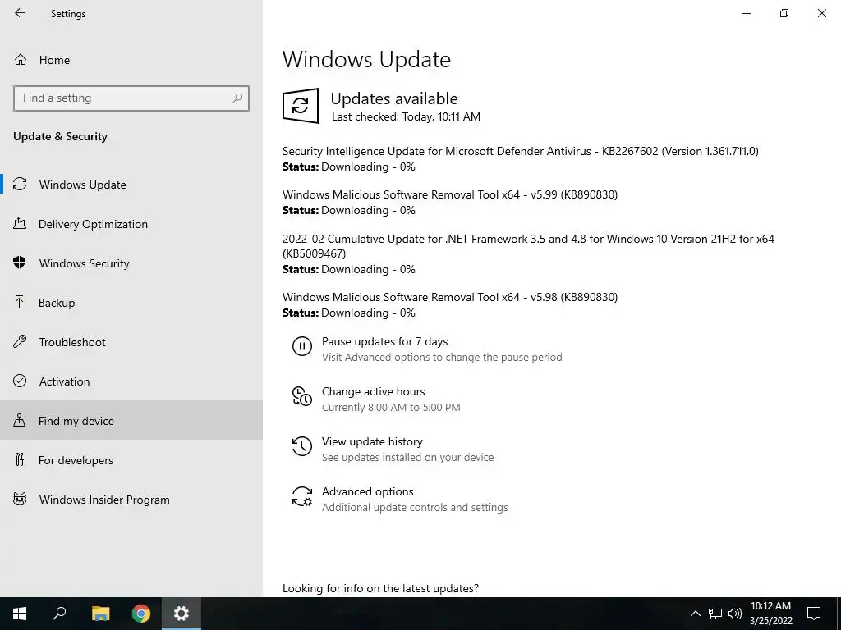Click the Windows Insider cat-face icon
The width and height of the screenshot is (841, 630).
20,500
